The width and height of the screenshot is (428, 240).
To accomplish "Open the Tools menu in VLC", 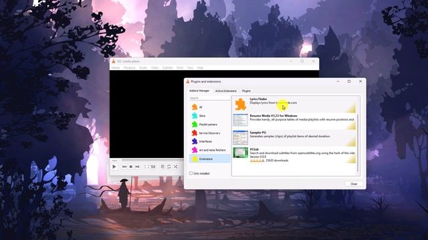I will [180, 67].
